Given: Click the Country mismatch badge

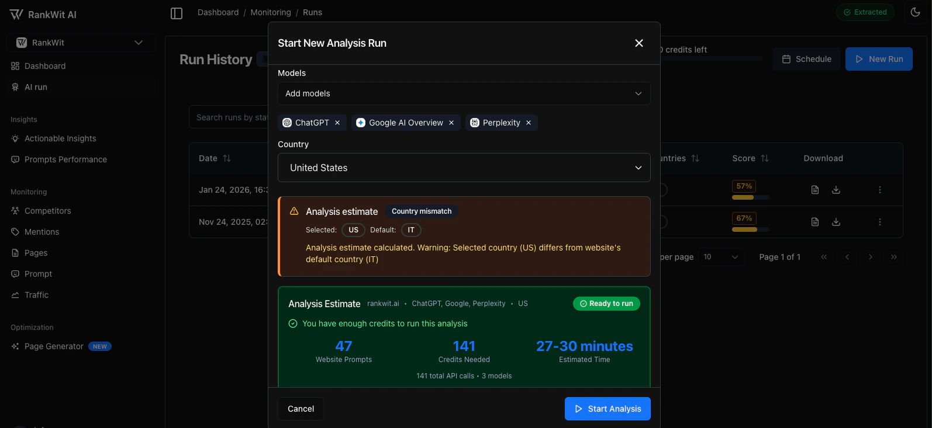Looking at the screenshot, I should click(x=422, y=211).
